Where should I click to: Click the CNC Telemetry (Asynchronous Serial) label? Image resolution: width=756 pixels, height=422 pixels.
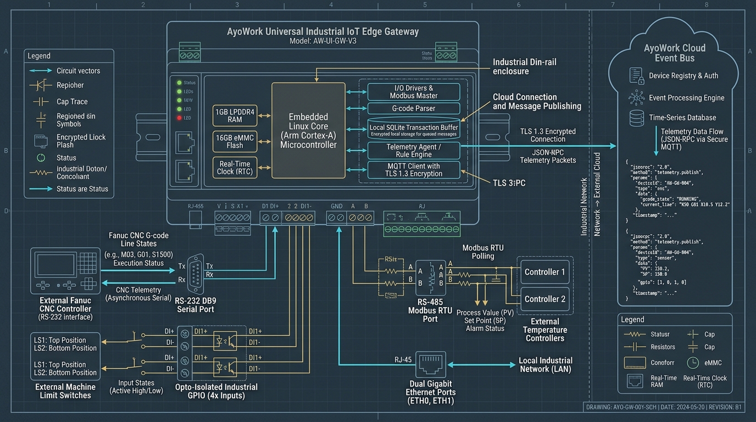click(138, 294)
